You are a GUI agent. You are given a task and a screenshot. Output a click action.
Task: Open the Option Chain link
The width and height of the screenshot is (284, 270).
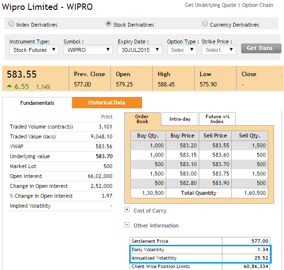(x=257, y=5)
